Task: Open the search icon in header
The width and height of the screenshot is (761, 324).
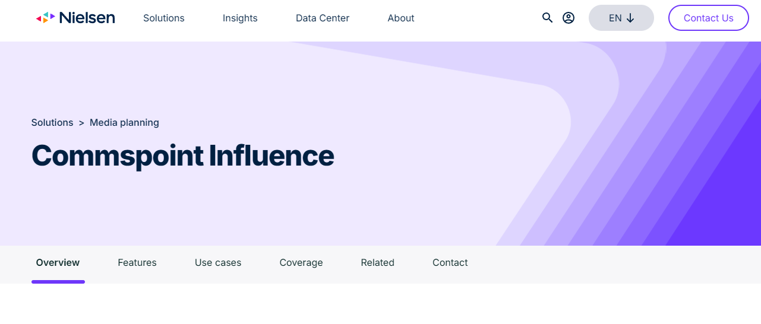Action: [x=547, y=18]
